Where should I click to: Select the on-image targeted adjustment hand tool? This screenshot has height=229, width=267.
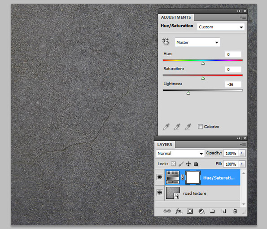pos(166,42)
